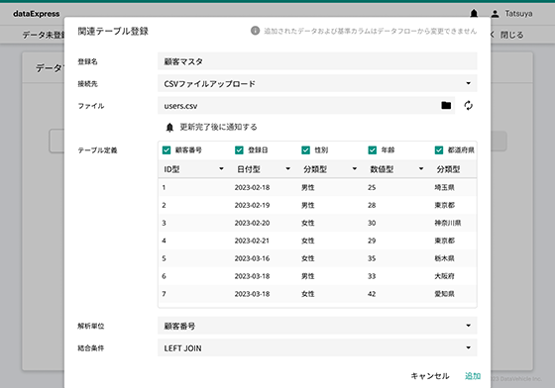This screenshot has height=388, width=555.
Task: Click the 更新完了後に通知する label
Action: [x=218, y=127]
